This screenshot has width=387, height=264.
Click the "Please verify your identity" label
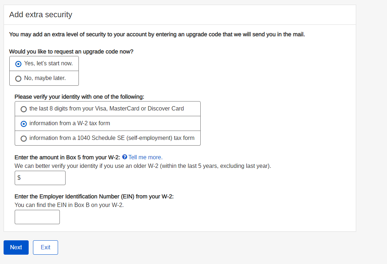(79, 97)
